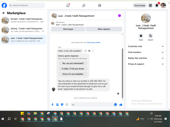This screenshot has height=127, width=170.
Task: Click sender's avatar beside John's message
Action: (53, 89)
